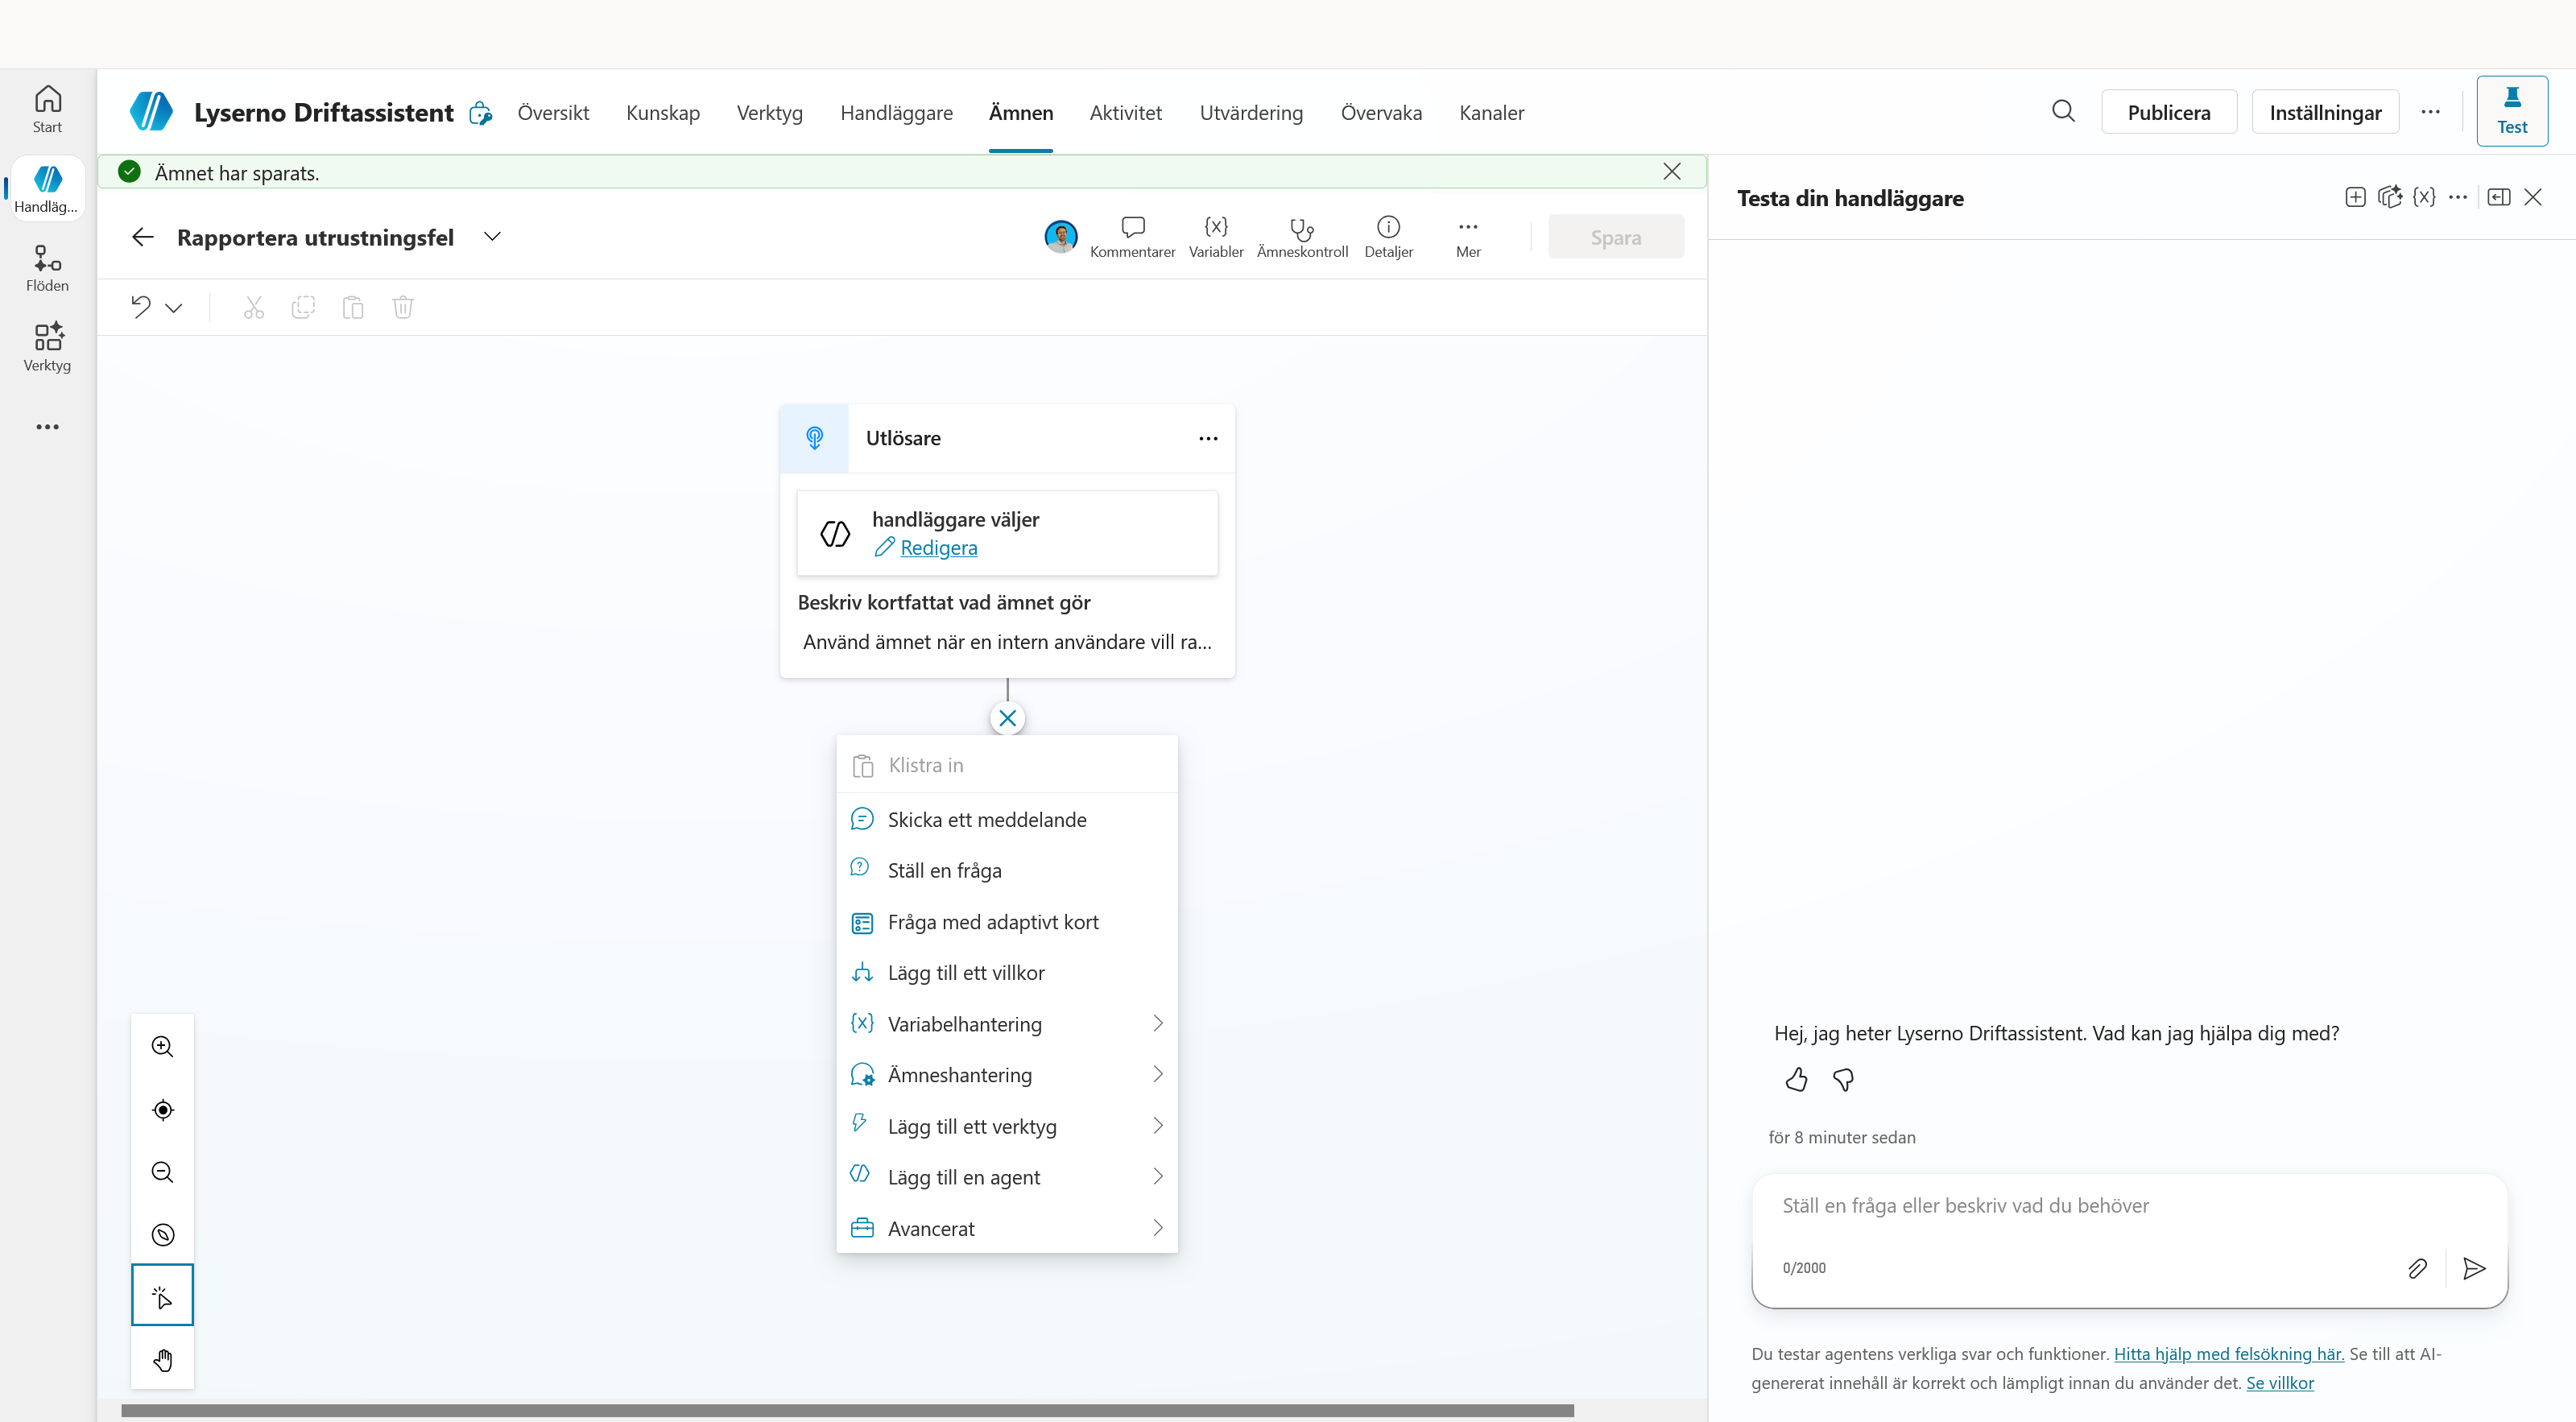Open Verktyg in the left sidebar

(x=47, y=347)
